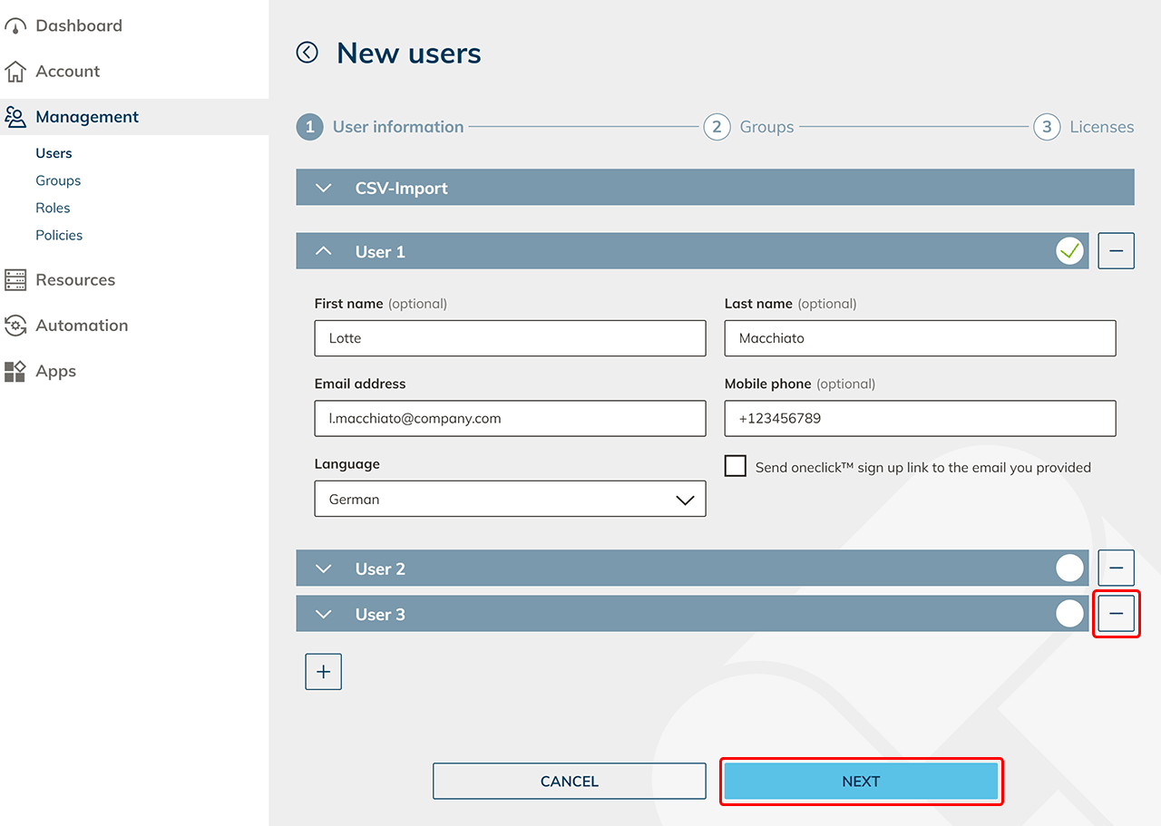Click the Account house icon
The height and width of the screenshot is (826, 1161).
tap(15, 72)
